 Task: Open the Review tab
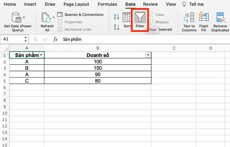point(151,4)
